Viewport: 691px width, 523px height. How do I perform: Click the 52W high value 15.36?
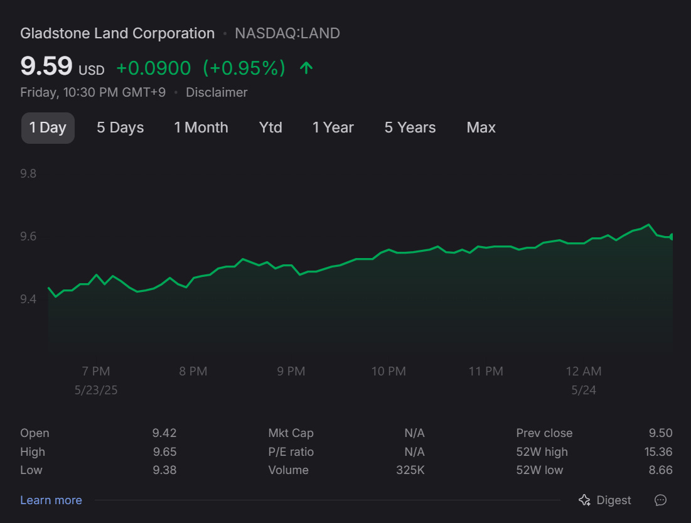658,452
